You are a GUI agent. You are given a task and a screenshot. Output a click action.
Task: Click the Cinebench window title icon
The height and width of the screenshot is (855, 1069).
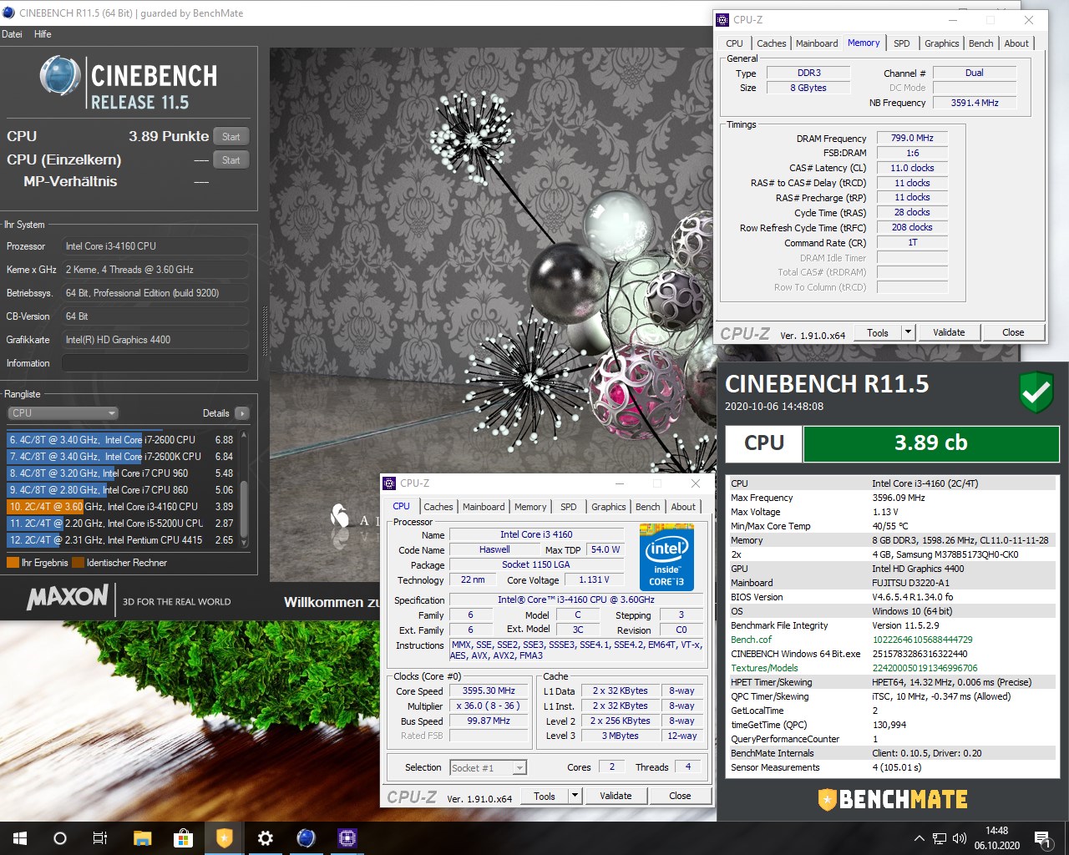[8, 13]
